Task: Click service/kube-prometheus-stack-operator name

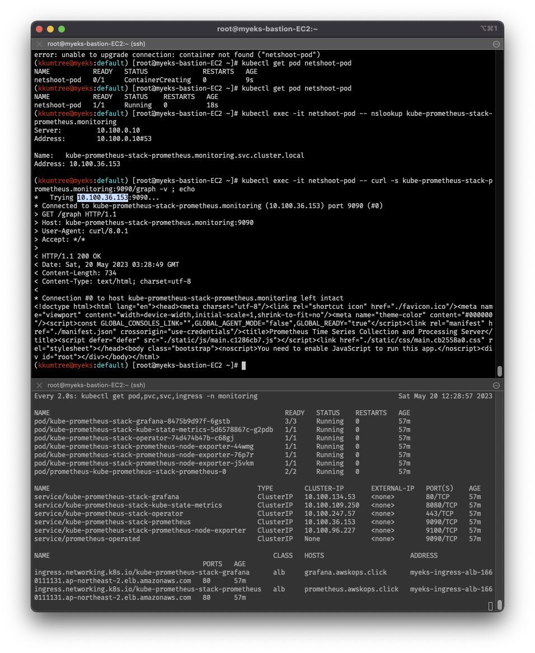Action: (109, 514)
